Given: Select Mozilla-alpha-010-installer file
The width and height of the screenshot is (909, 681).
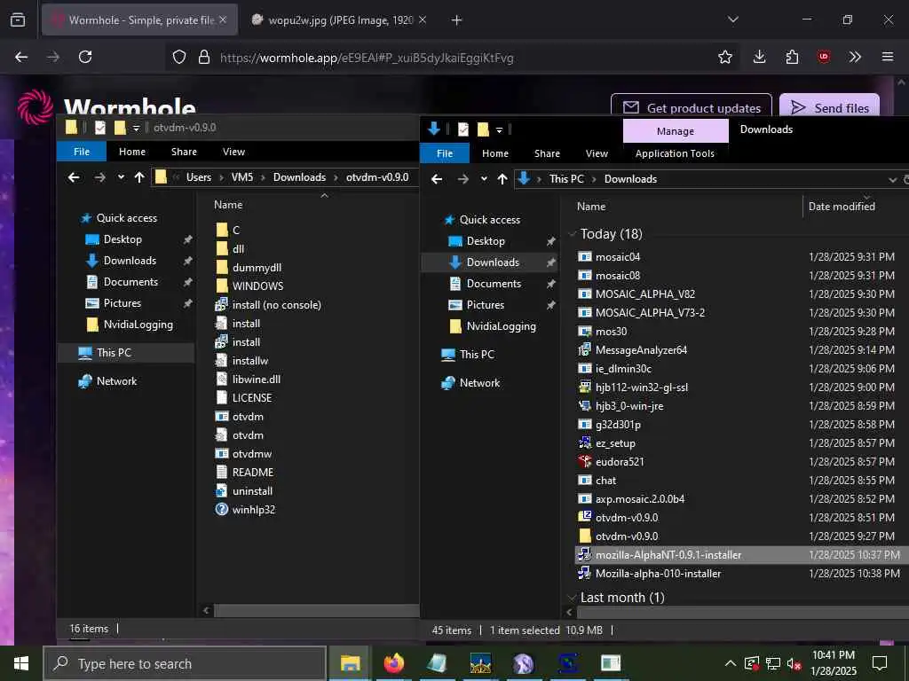Looking at the screenshot, I should [658, 574].
